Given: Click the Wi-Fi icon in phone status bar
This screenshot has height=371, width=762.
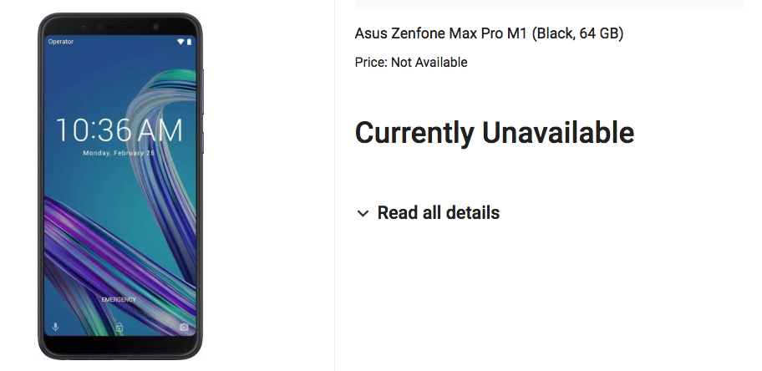Looking at the screenshot, I should point(180,41).
